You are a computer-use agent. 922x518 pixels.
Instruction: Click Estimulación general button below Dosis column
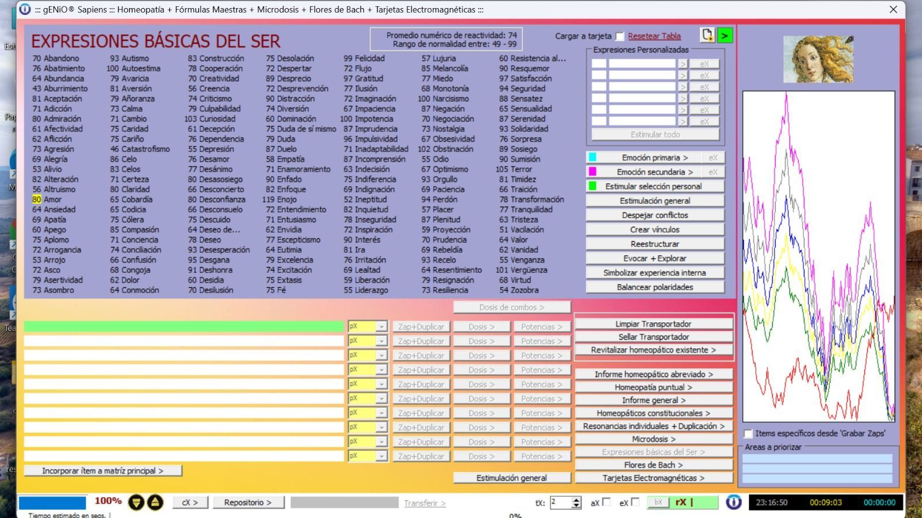[512, 478]
